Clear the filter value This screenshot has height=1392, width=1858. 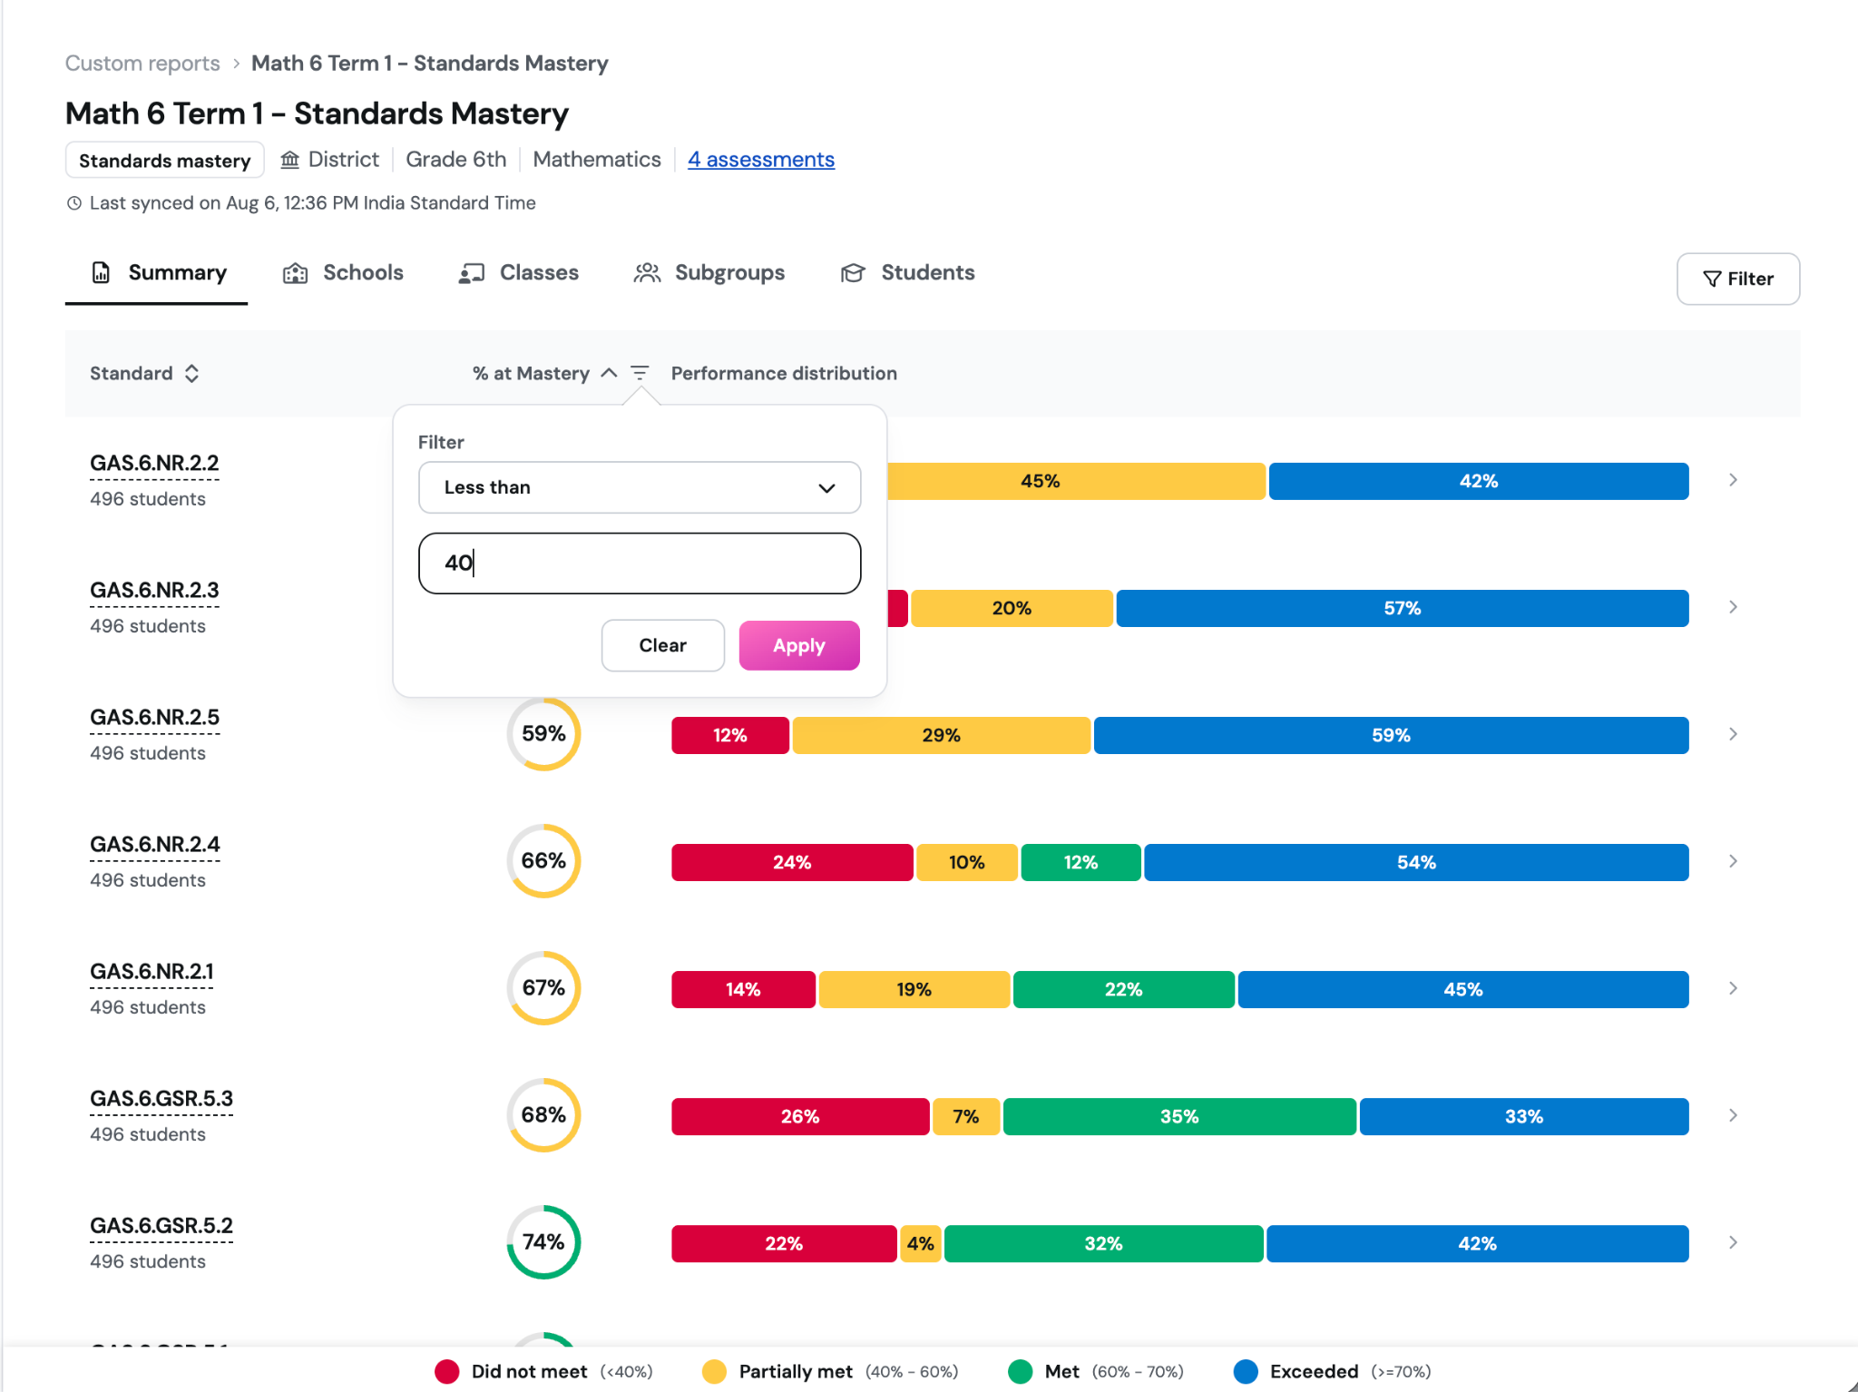[663, 645]
